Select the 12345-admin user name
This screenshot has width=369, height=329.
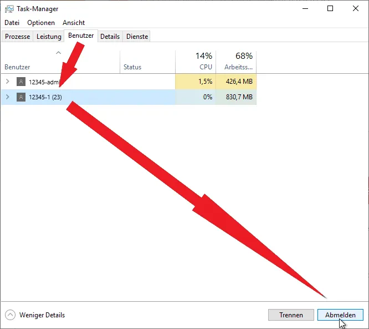click(x=44, y=82)
